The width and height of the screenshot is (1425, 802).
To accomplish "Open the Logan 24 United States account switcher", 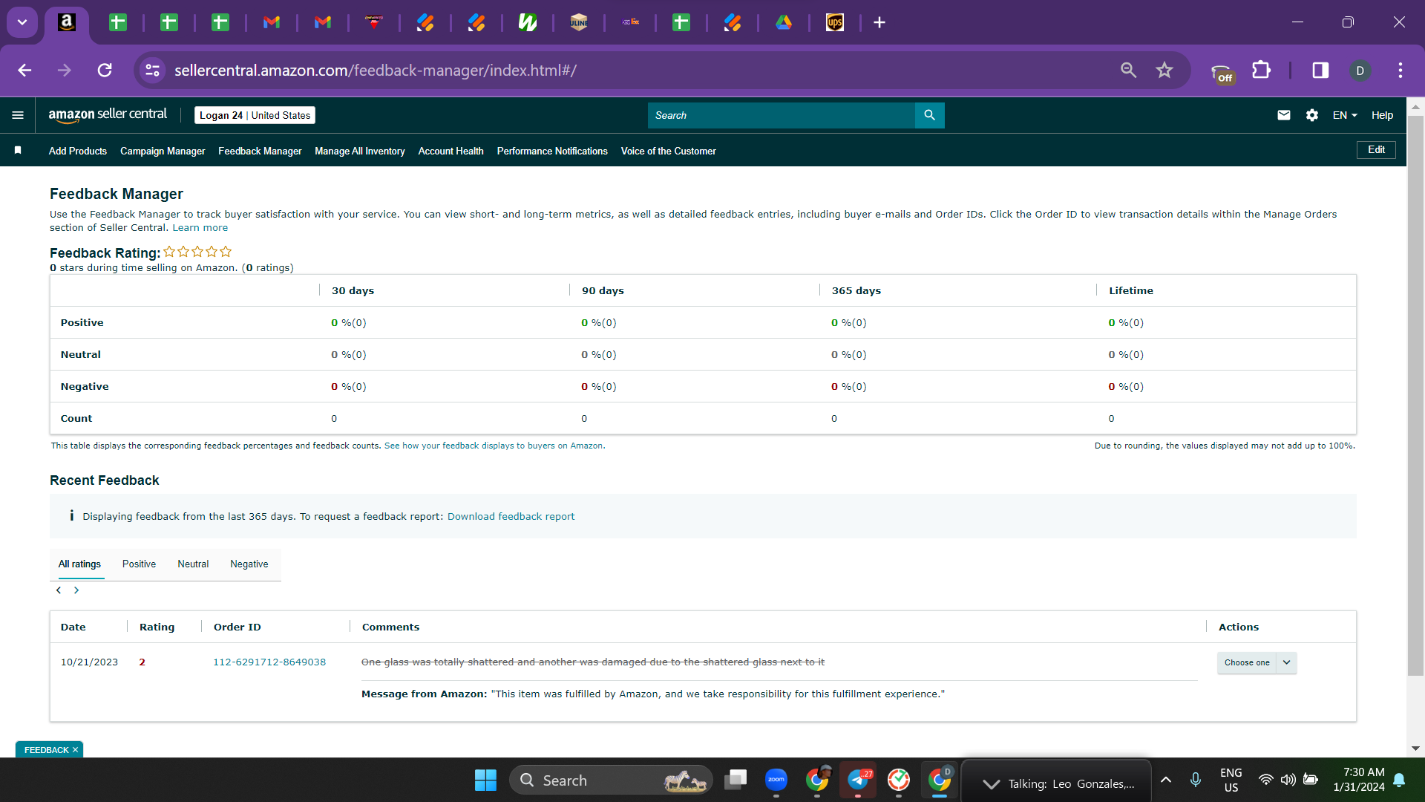I will point(255,115).
